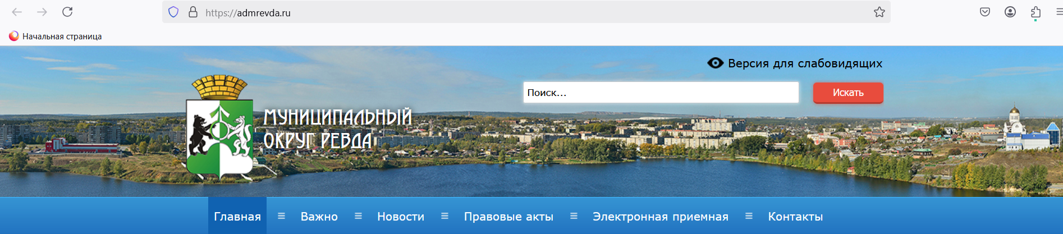Viewport: 1063px width, 234px height.
Task: Expand the Правовые акты menu item
Action: tap(508, 217)
